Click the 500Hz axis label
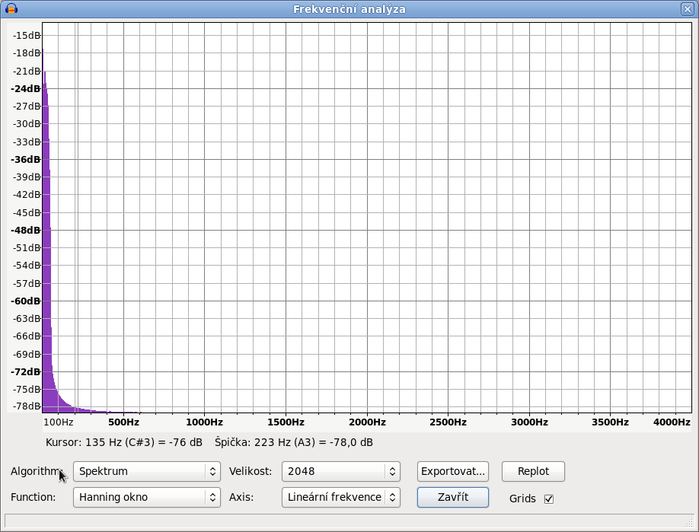Viewport: 699px width, 532px height. (123, 422)
